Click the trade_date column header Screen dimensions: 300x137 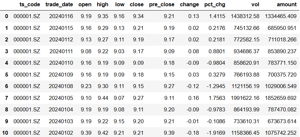point(59,5)
